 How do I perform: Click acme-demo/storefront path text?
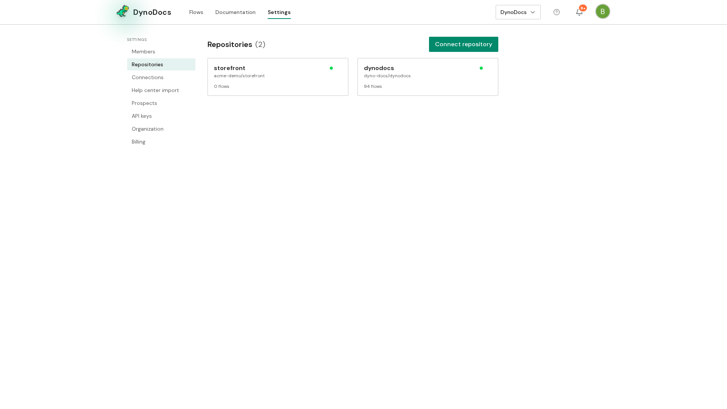(x=239, y=76)
